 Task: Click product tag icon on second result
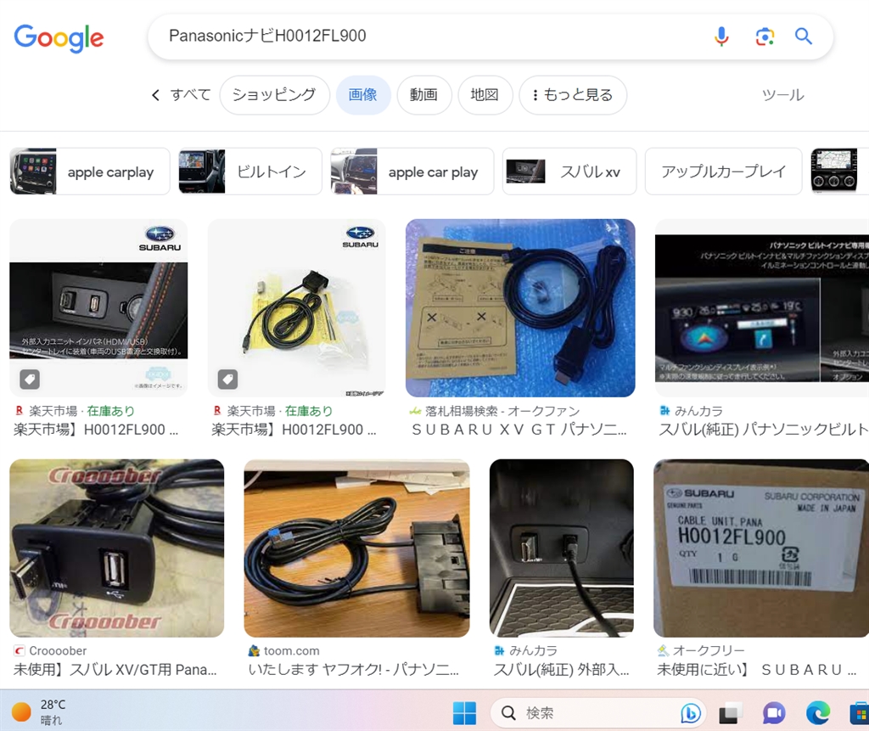[227, 380]
